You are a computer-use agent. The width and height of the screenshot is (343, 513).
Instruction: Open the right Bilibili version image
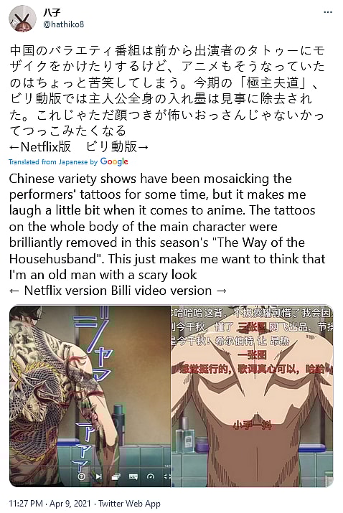point(253,396)
